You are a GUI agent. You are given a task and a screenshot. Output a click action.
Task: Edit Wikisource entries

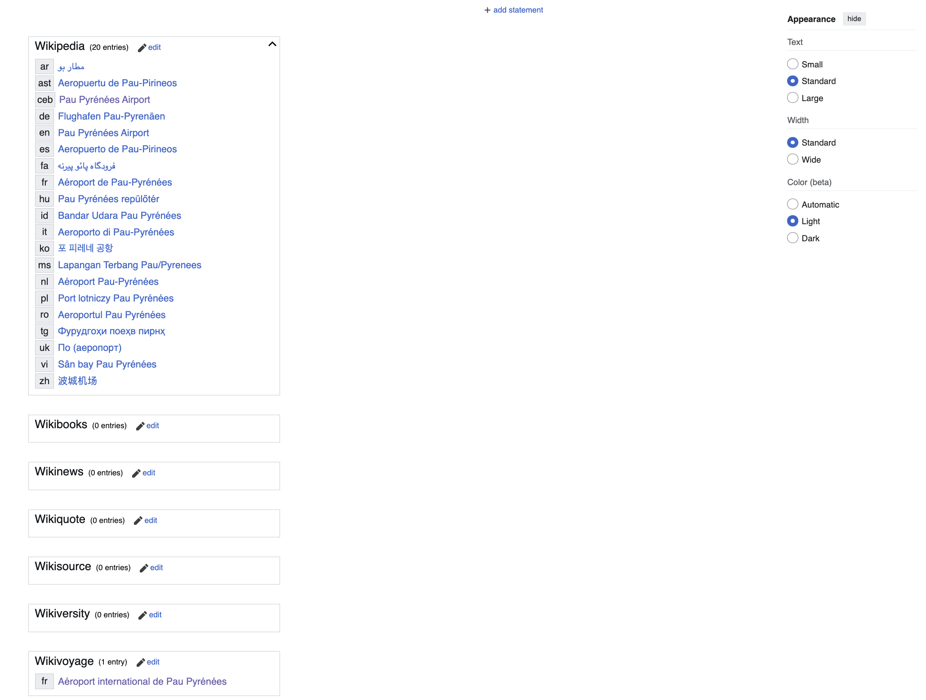pos(156,567)
